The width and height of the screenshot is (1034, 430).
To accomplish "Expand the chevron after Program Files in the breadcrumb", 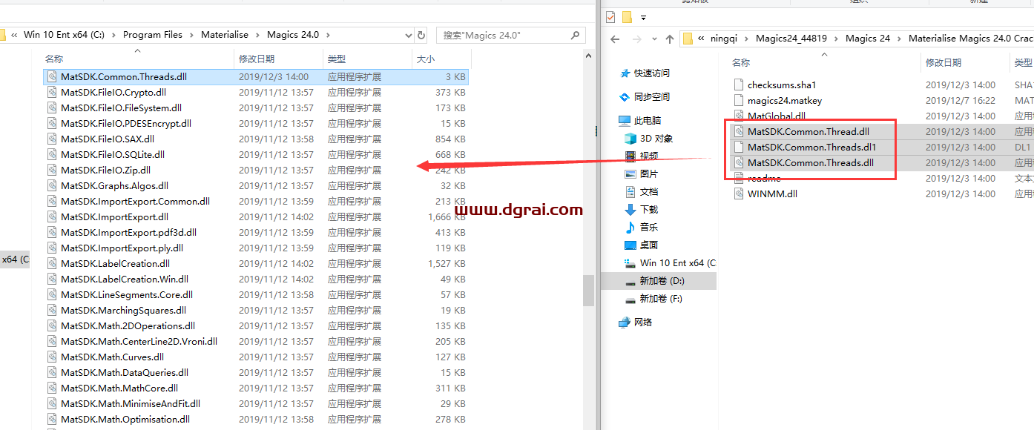I will pyautogui.click(x=191, y=35).
